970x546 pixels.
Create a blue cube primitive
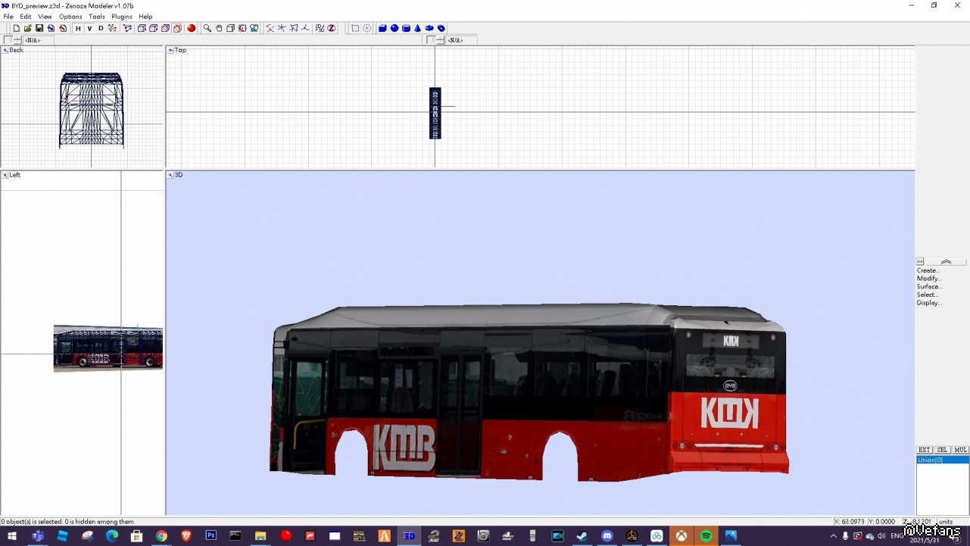coord(382,28)
